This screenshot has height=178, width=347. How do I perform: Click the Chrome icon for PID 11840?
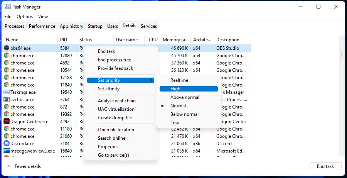pyautogui.click(x=7, y=85)
